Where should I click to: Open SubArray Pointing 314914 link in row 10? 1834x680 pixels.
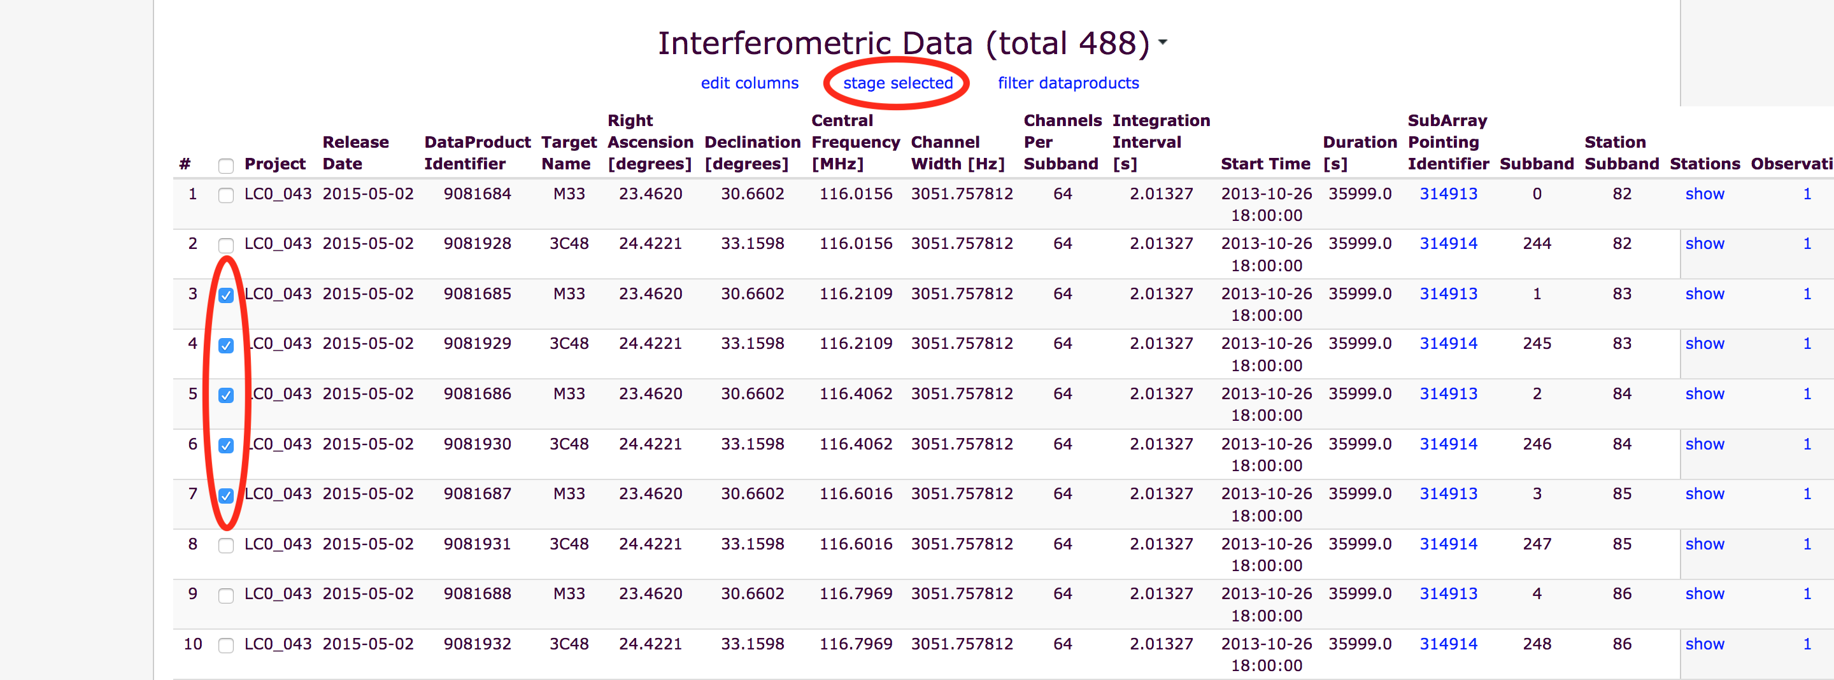pos(1448,644)
